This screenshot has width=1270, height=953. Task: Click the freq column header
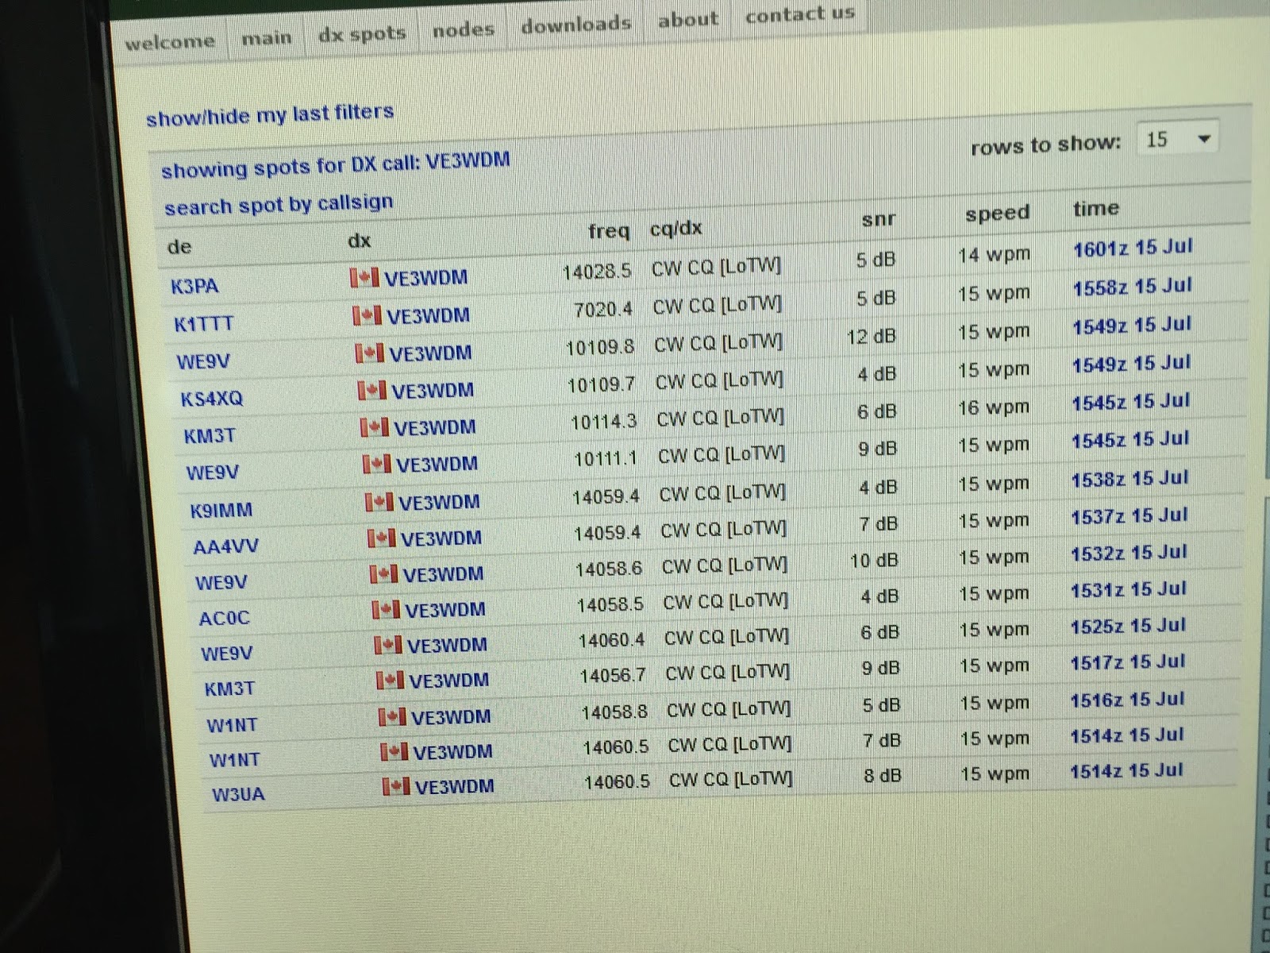(609, 231)
